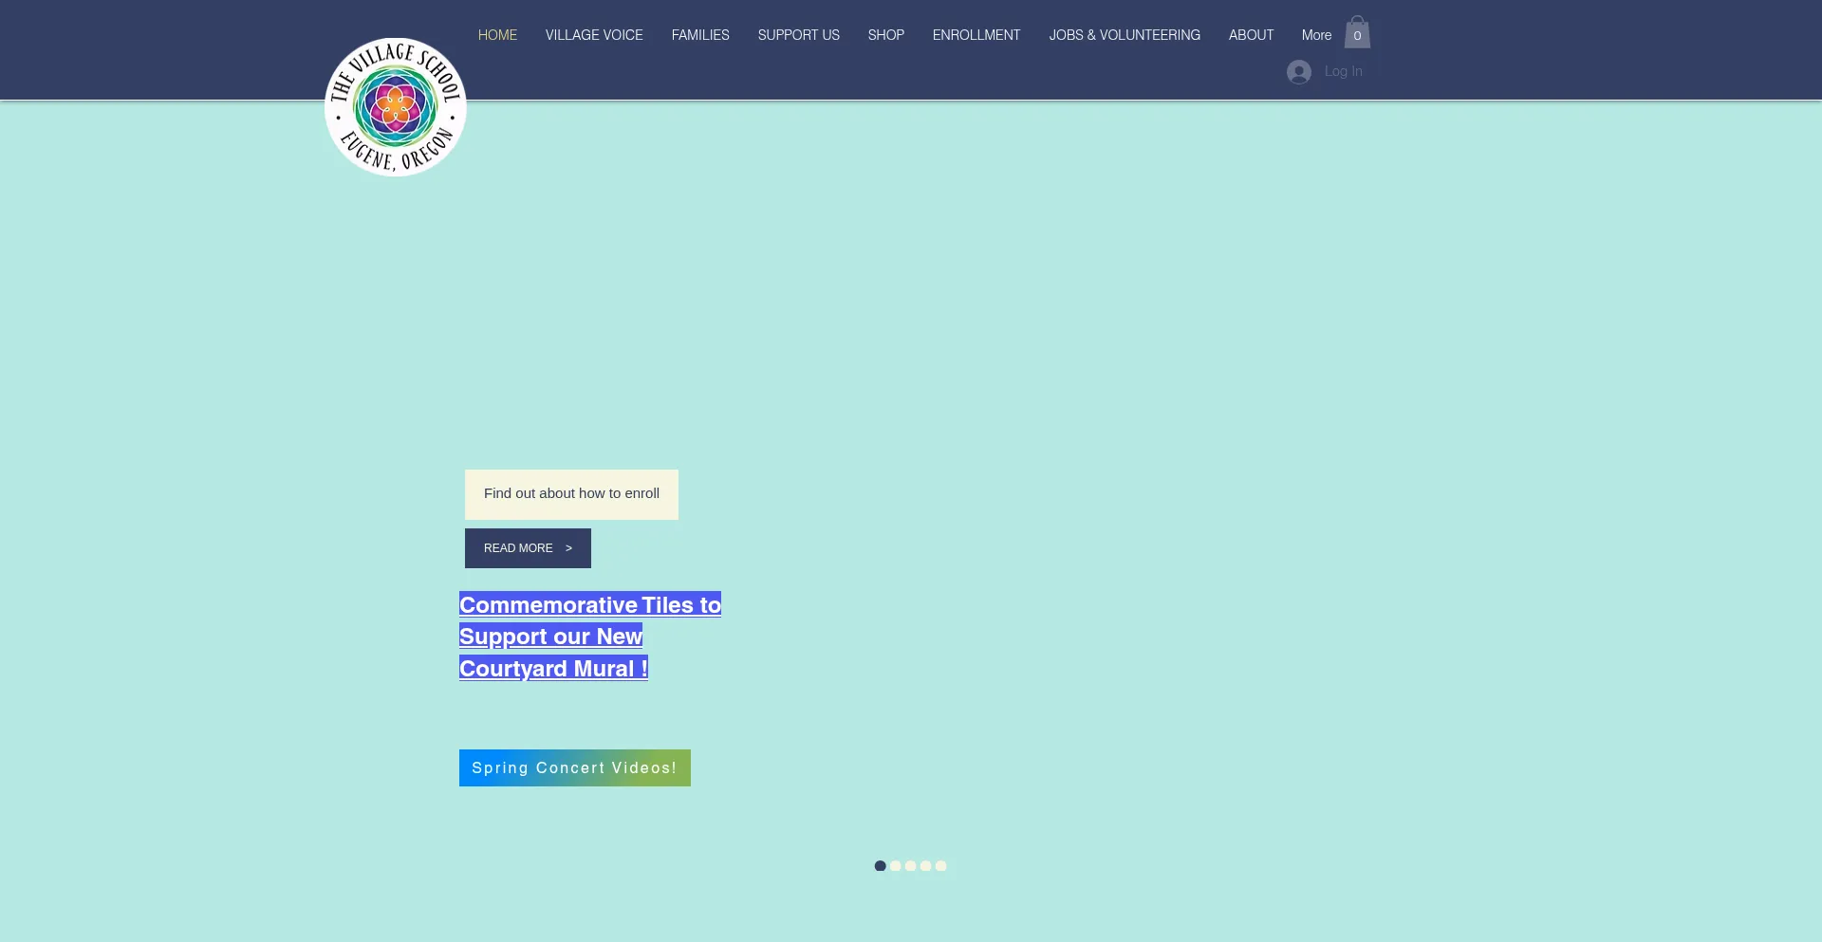Open the SHOP page
This screenshot has height=942, width=1822.
coord(886,35)
